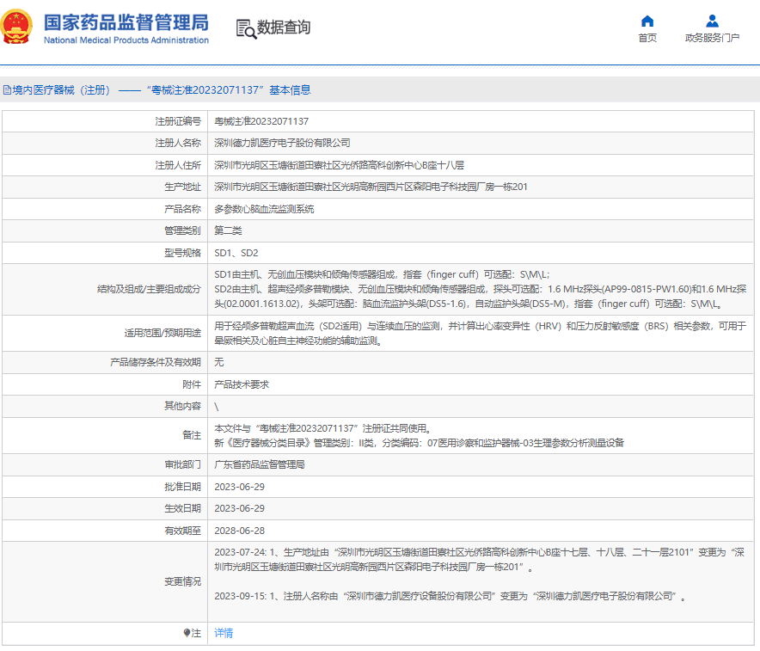Screen dimensions: 760x651
Task: Click attachment 产品技术要求
Action: click(x=242, y=384)
